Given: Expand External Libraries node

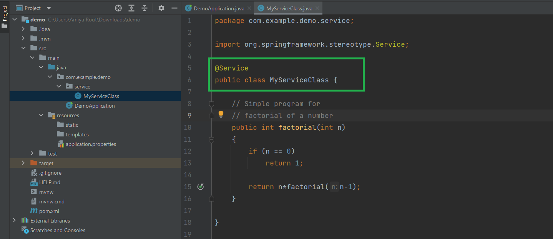Looking at the screenshot, I should pyautogui.click(x=15, y=221).
